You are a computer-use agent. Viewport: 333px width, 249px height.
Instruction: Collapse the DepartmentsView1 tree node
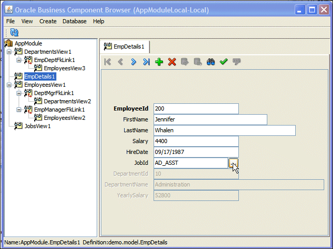pyautogui.click(x=9, y=52)
